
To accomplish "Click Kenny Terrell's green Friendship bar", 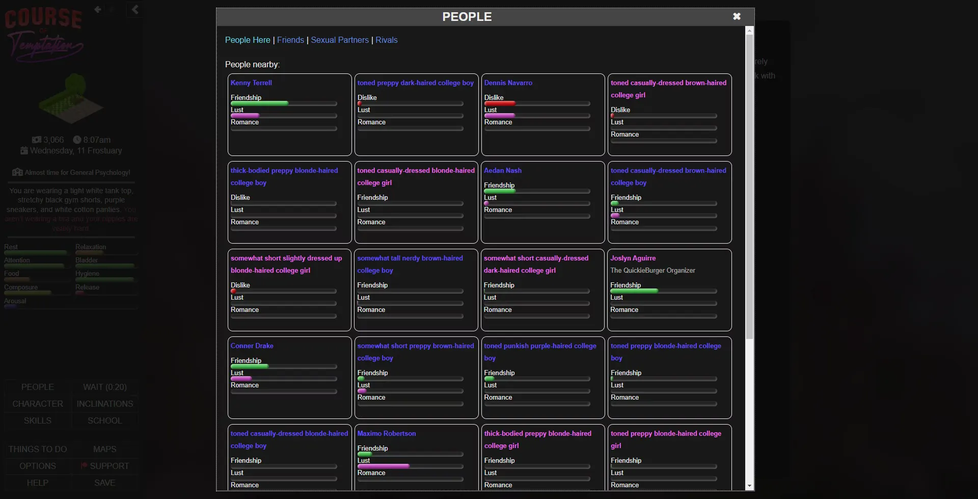I will point(284,103).
